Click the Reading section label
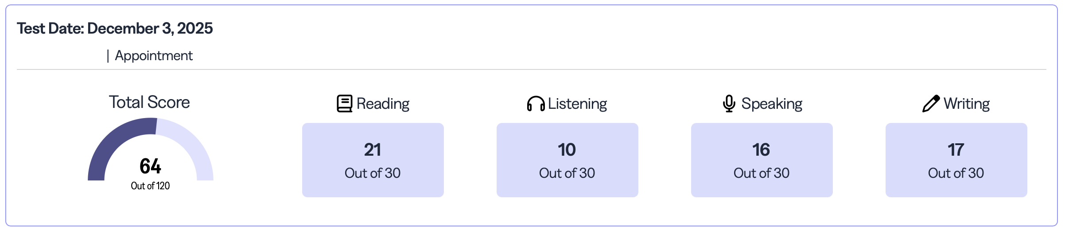 tap(383, 103)
